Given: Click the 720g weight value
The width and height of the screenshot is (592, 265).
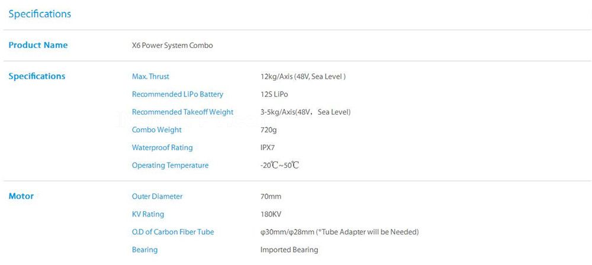Looking at the screenshot, I should (269, 130).
